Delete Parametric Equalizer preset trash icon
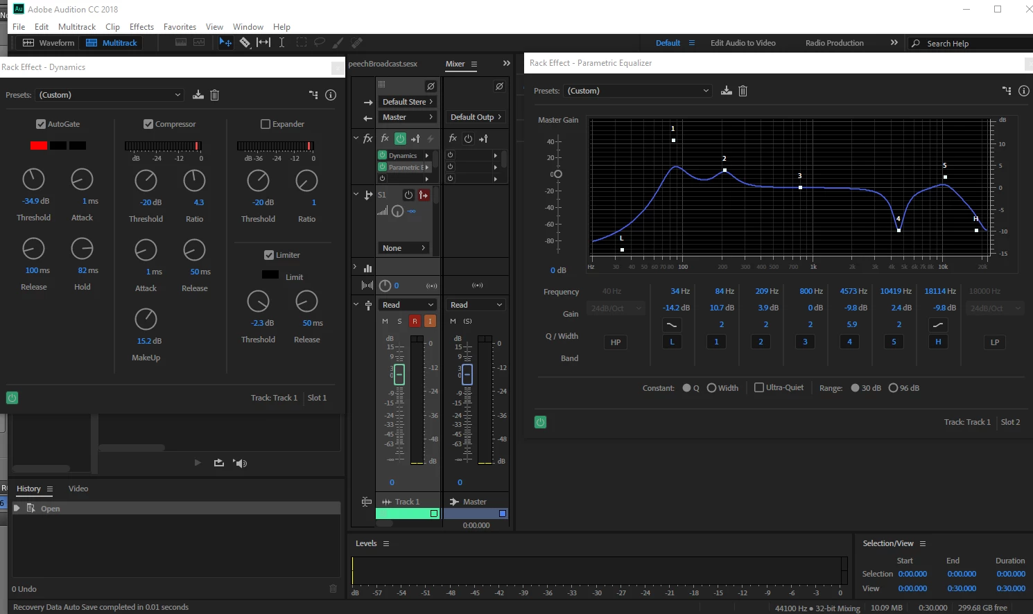 pyautogui.click(x=743, y=91)
